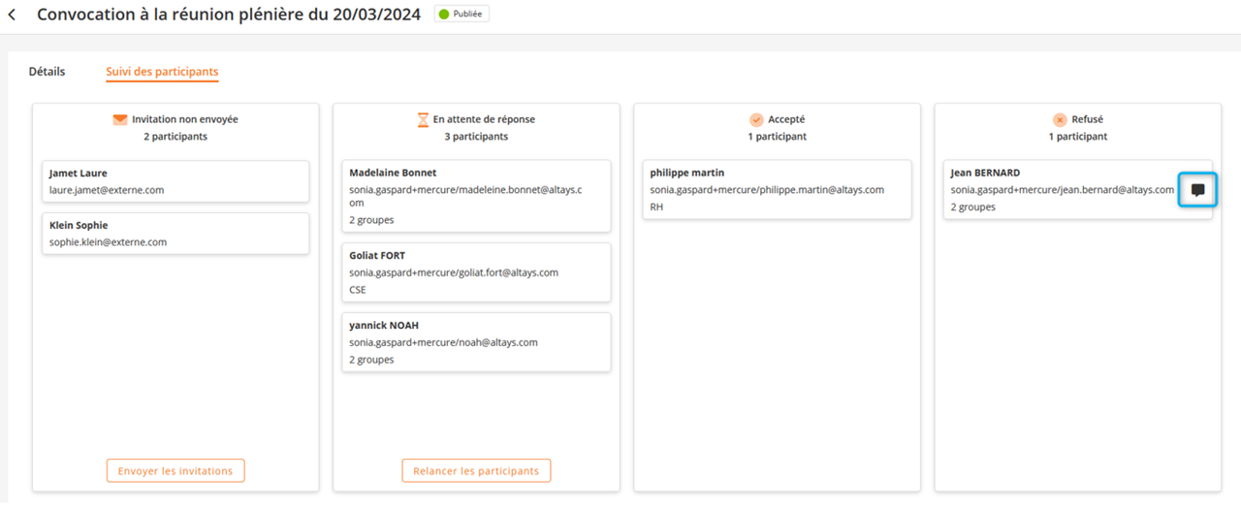The height and width of the screenshot is (510, 1241).
Task: Open Jean BERNARD's refusal comment icon
Action: [x=1197, y=190]
